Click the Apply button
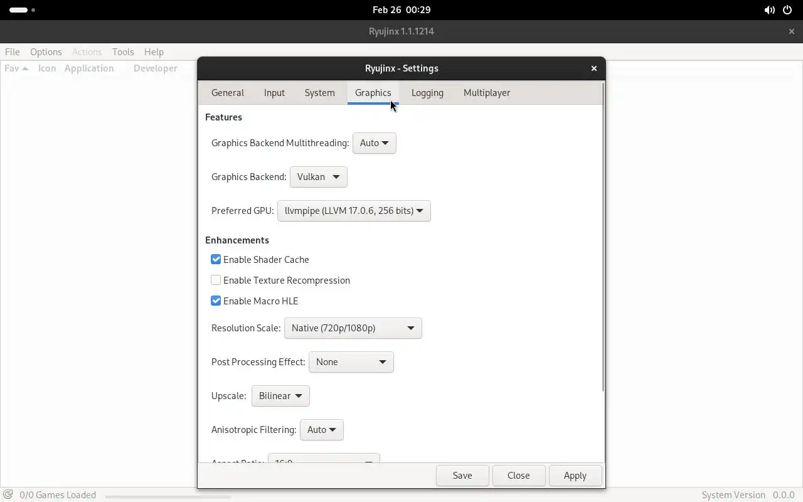This screenshot has width=803, height=502. click(x=575, y=476)
